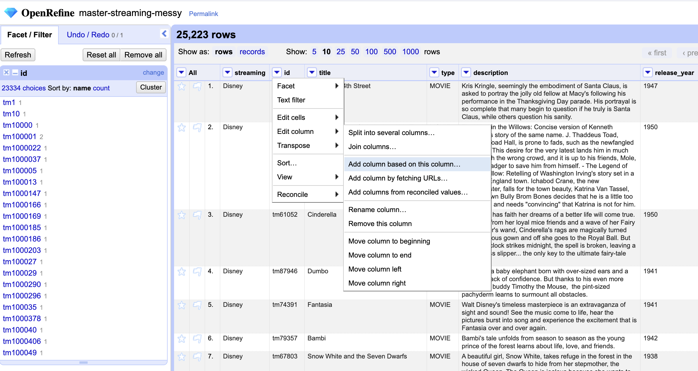The width and height of the screenshot is (698, 371).
Task: Click the Remove all button
Action: point(143,55)
